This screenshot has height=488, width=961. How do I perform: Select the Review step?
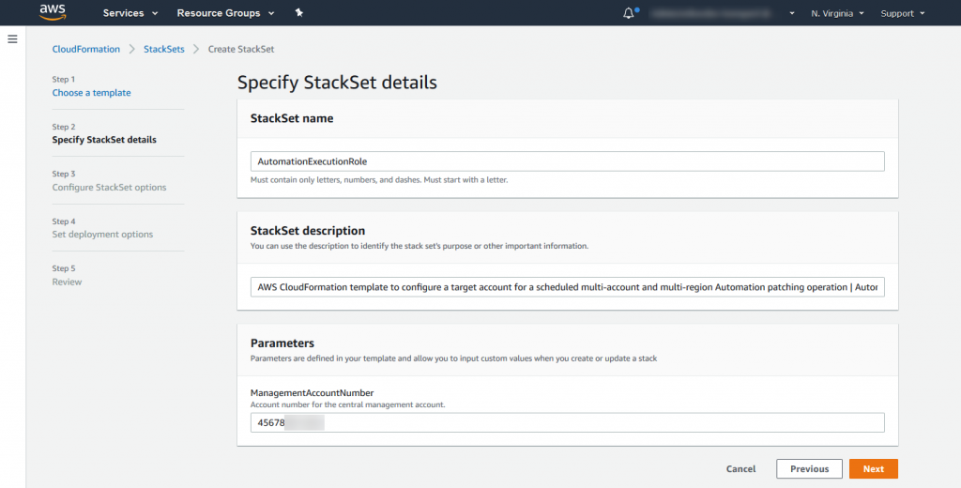coord(67,282)
